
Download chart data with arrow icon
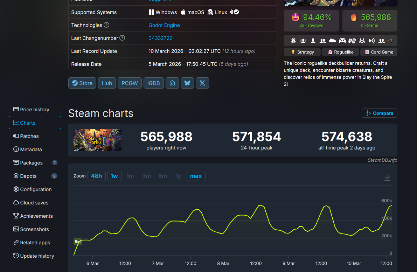pos(387,177)
